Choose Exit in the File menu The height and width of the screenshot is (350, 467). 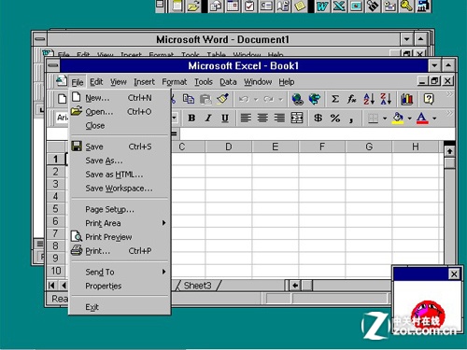pyautogui.click(x=120, y=307)
